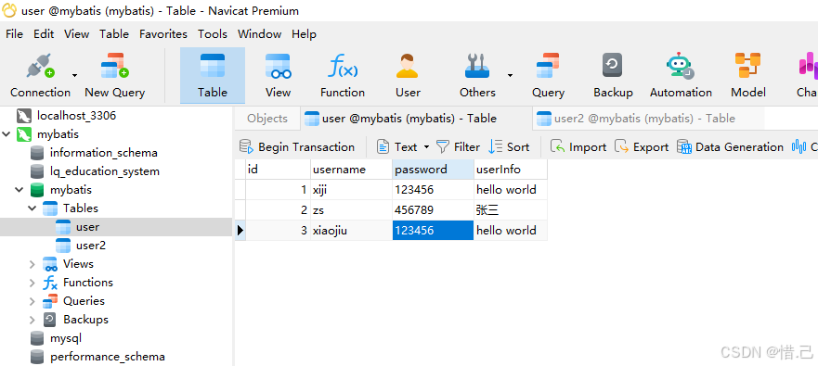Click the Functions fx icon in tree
Screen dimensions: 818x366
50,283
